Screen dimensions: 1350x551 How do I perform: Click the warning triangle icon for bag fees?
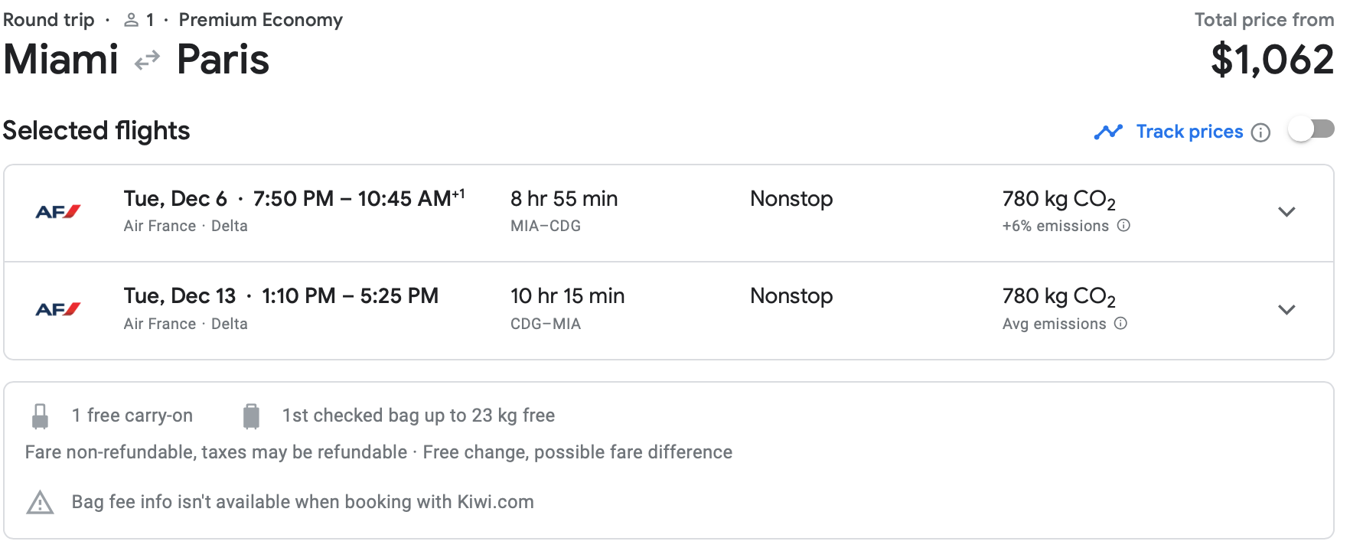(x=40, y=503)
